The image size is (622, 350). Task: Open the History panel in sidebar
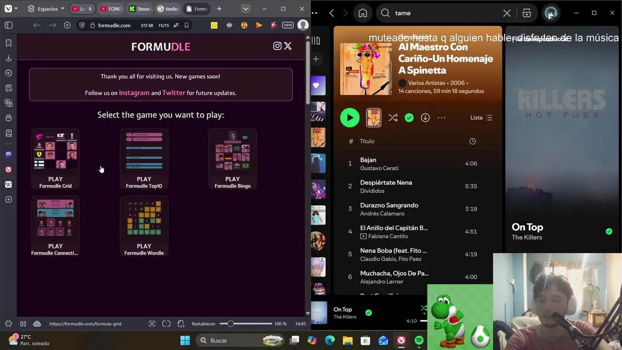pos(8,73)
